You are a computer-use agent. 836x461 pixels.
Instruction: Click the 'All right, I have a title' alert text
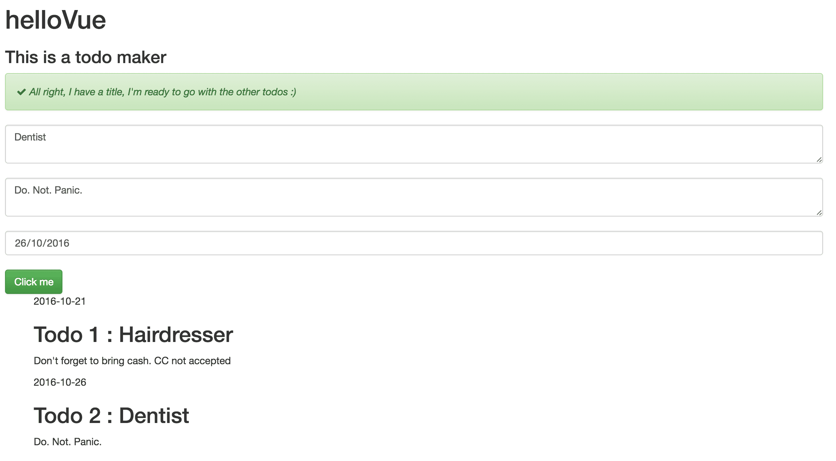(x=163, y=92)
